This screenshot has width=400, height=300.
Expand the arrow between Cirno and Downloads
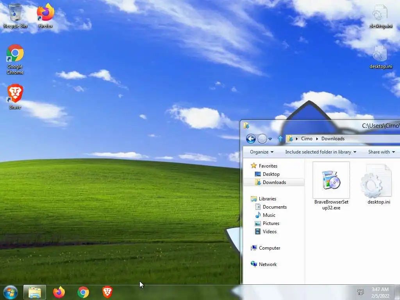[x=317, y=139]
